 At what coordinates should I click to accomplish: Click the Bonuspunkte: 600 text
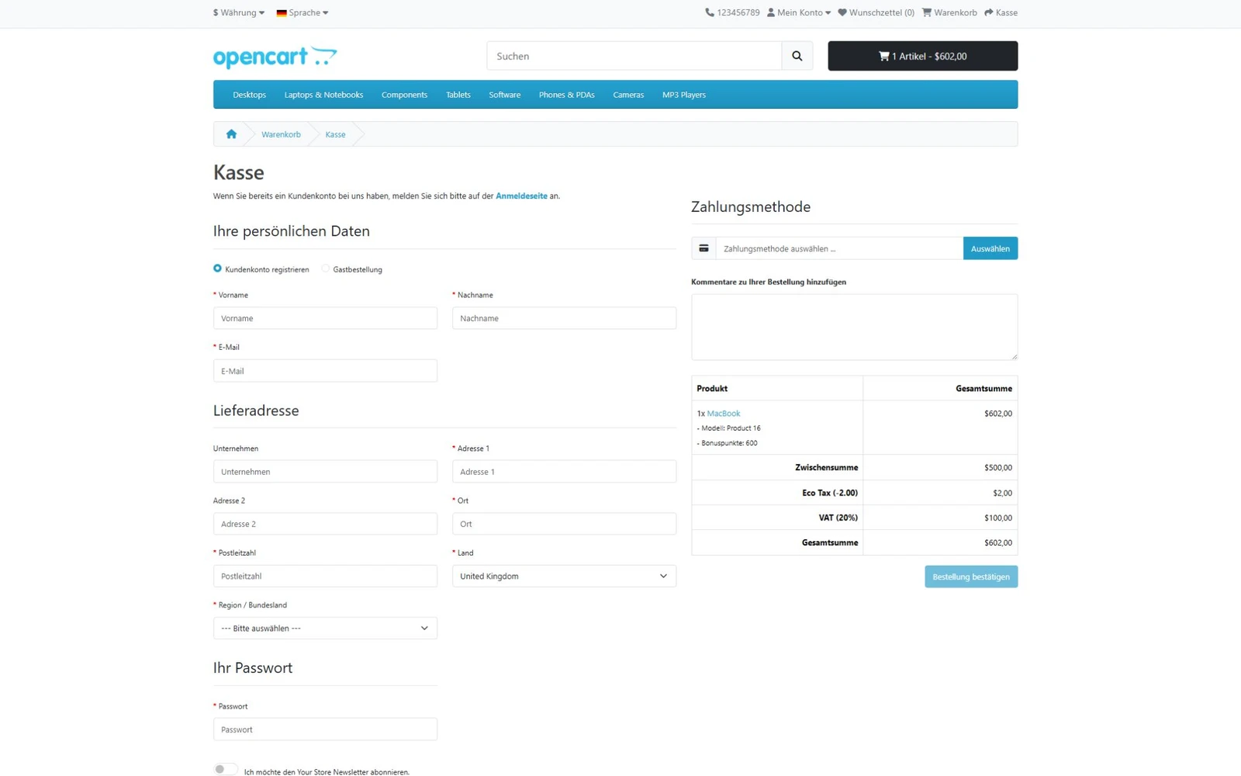(x=727, y=443)
